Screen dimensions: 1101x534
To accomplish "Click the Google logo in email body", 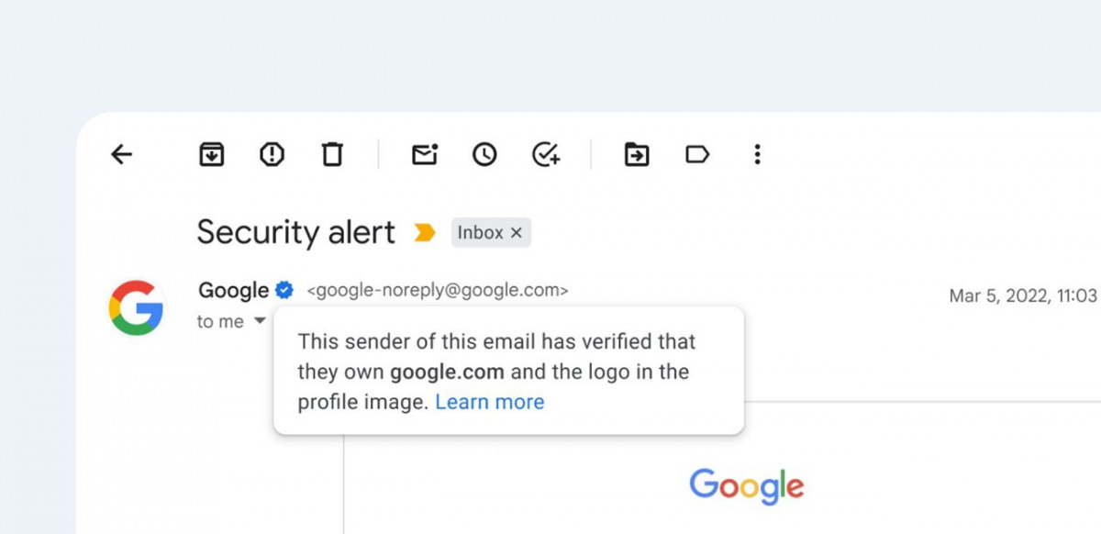I will pyautogui.click(x=746, y=486).
